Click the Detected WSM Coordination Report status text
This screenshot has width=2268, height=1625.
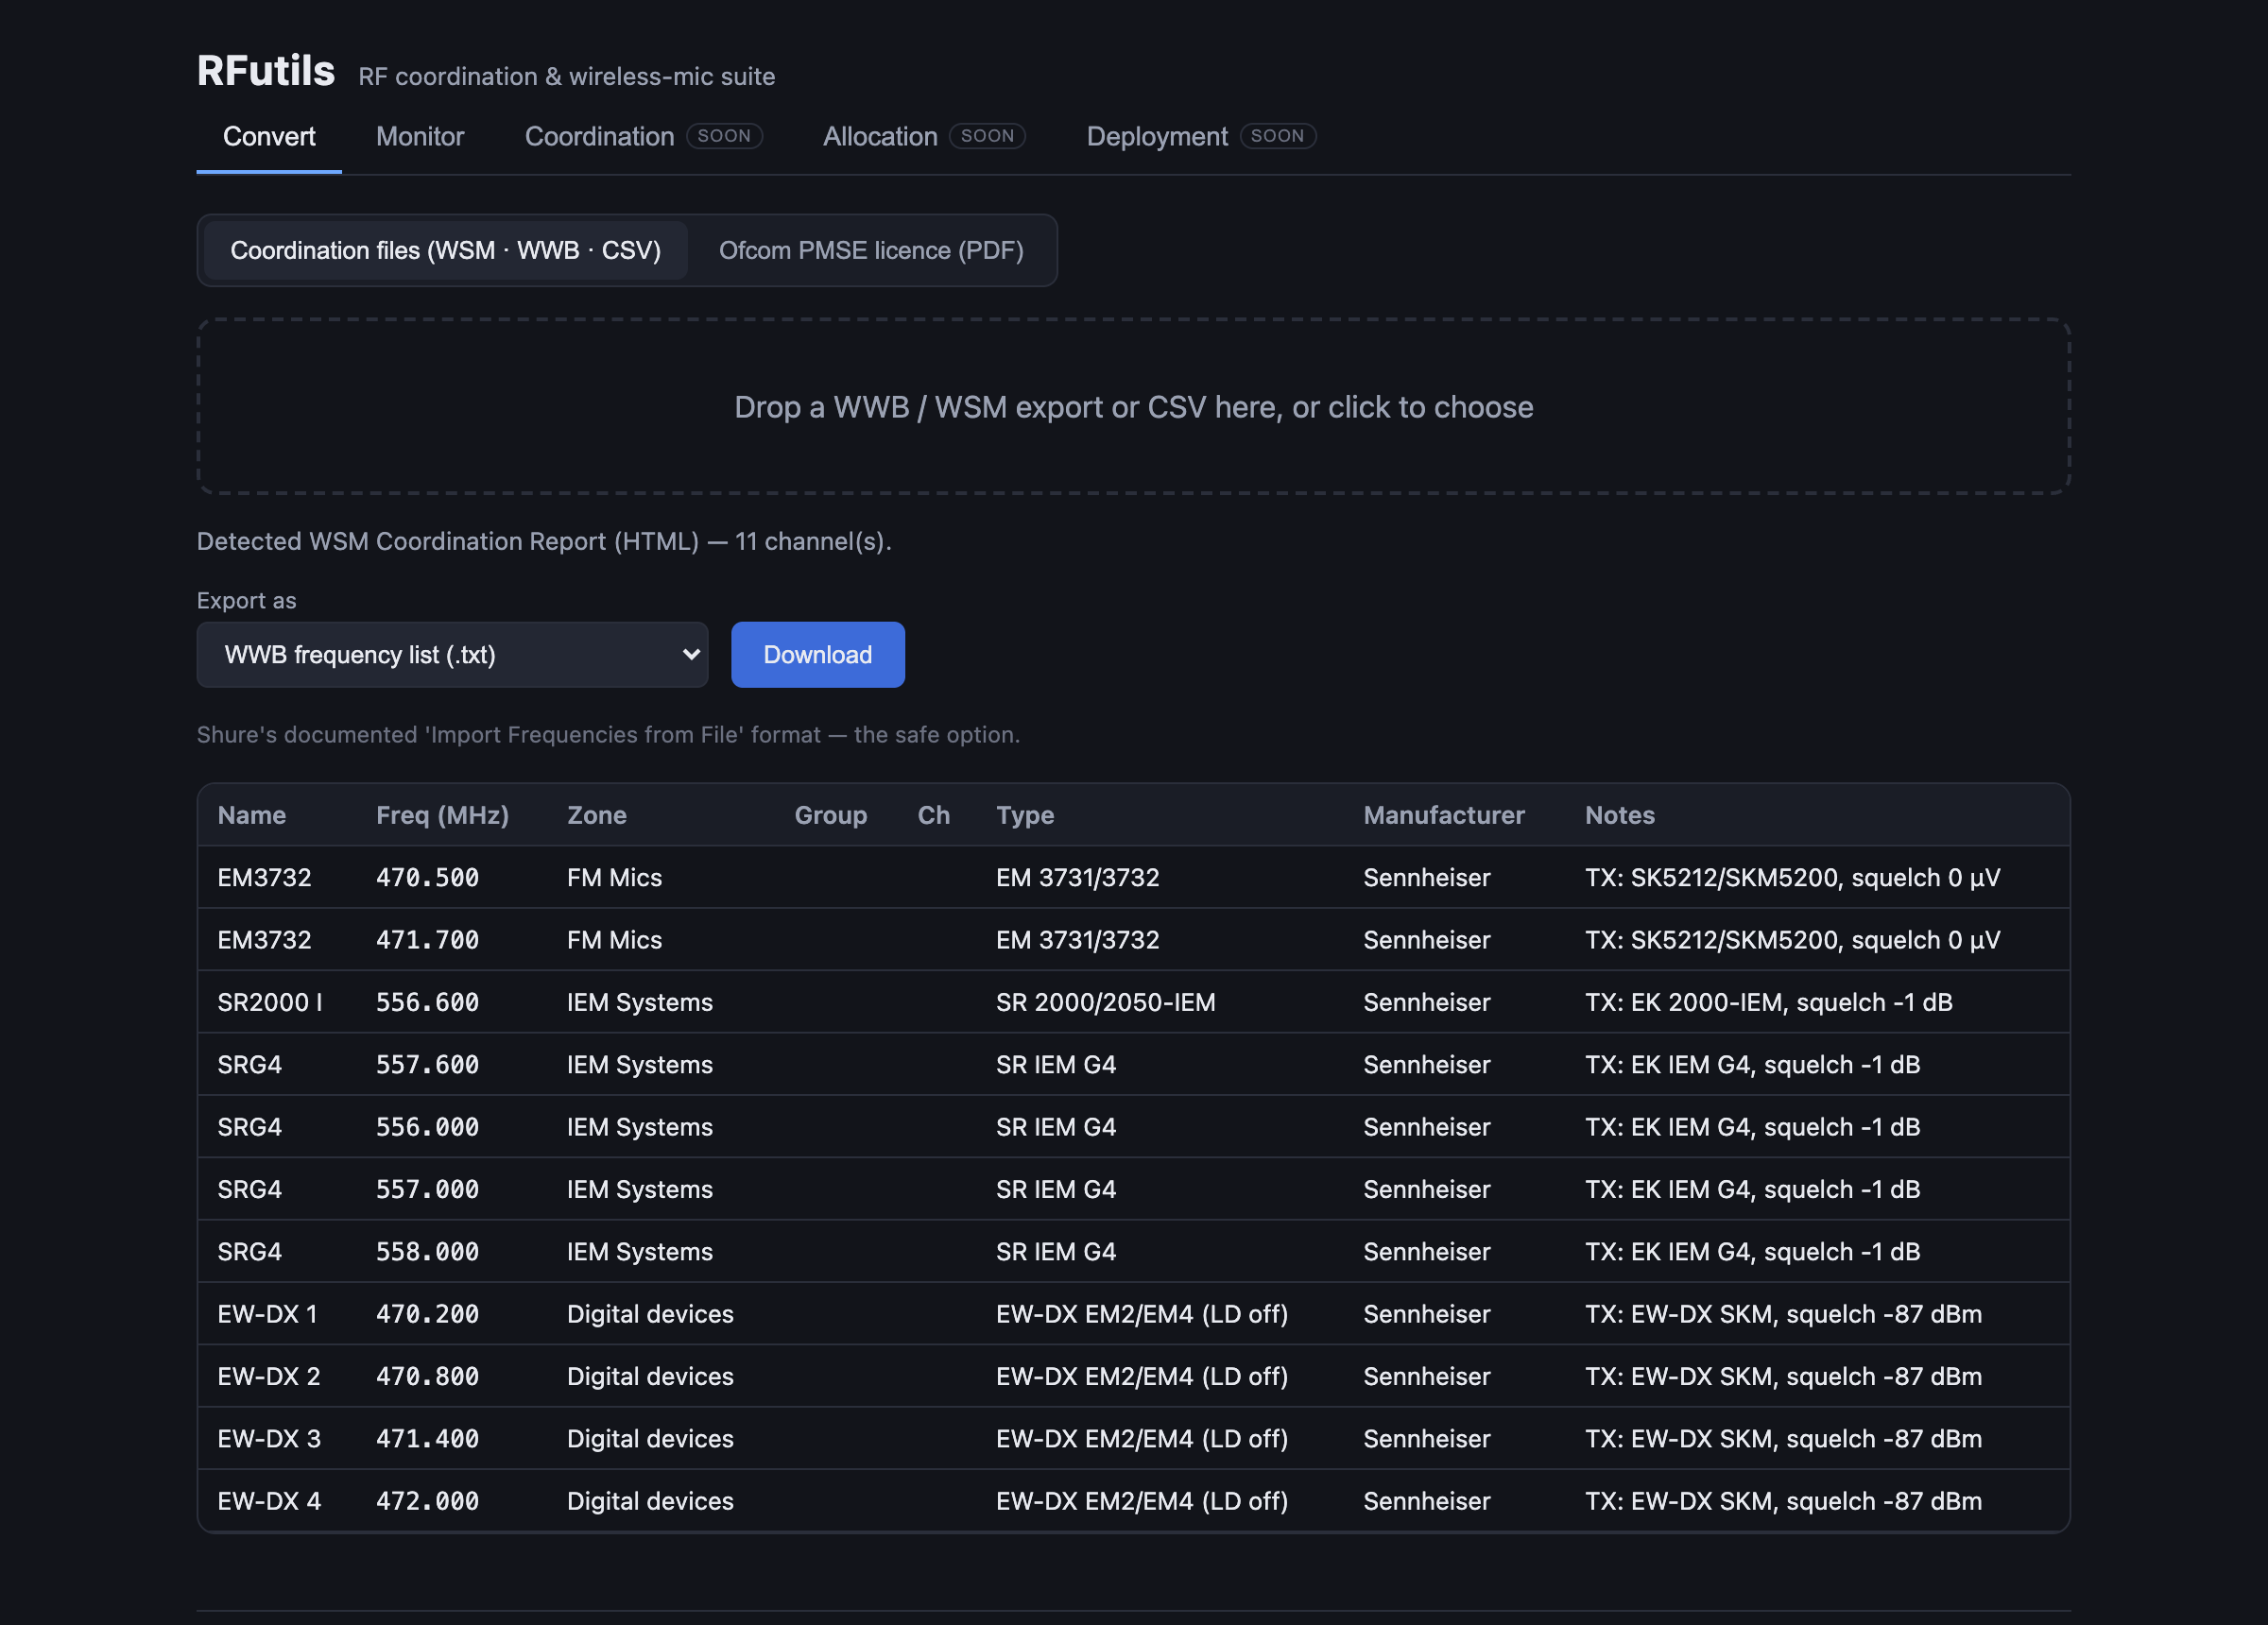click(x=543, y=541)
